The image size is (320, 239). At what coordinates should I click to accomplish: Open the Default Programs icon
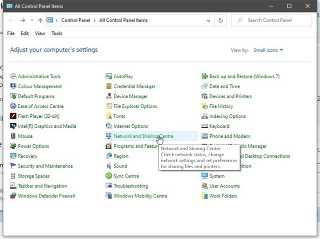click(x=13, y=96)
